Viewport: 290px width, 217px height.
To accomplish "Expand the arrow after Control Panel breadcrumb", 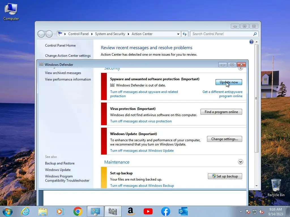I will pyautogui.click(x=92, y=34).
